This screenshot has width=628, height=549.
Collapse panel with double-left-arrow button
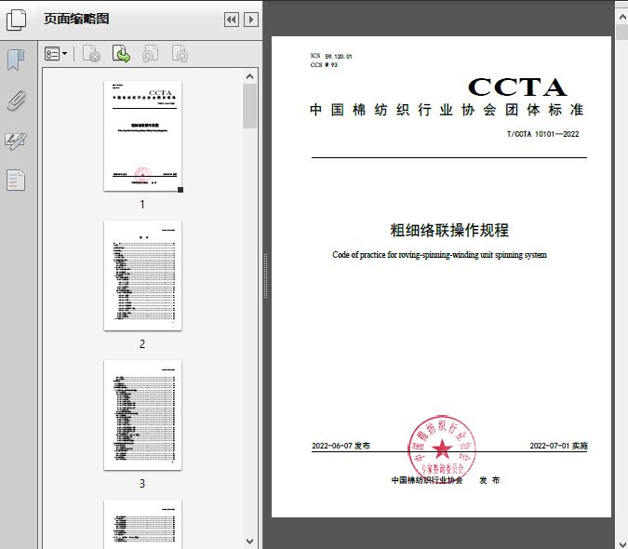point(232,20)
